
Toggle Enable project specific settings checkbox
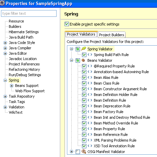[x=67, y=24]
